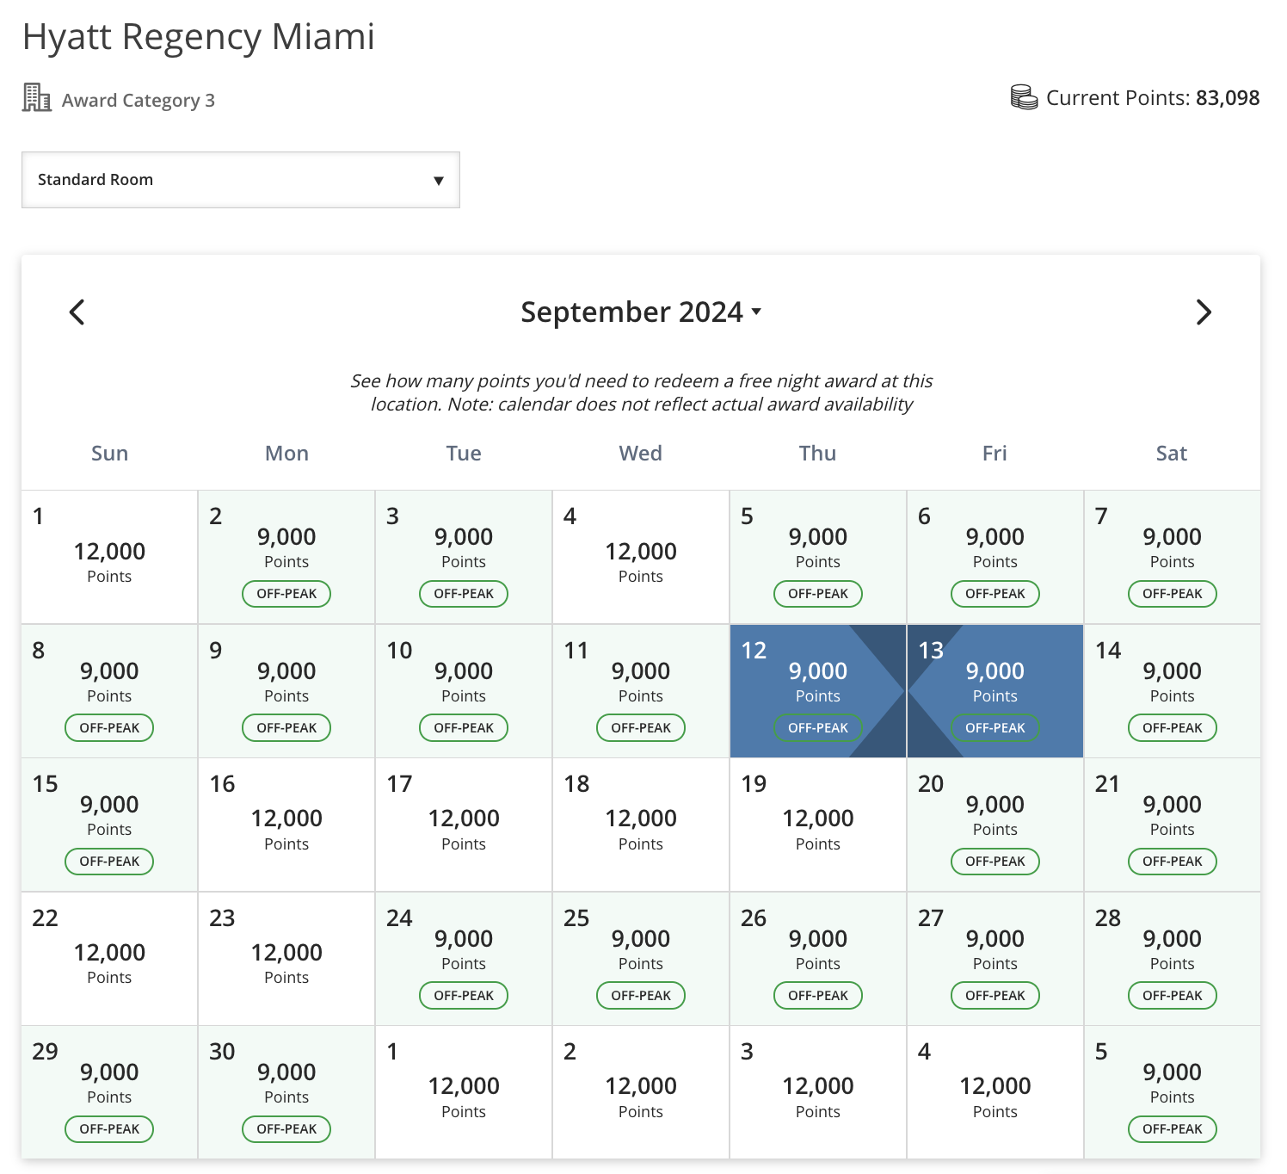The height and width of the screenshot is (1174, 1287).
Task: Click the Wed column header
Action: click(x=641, y=454)
